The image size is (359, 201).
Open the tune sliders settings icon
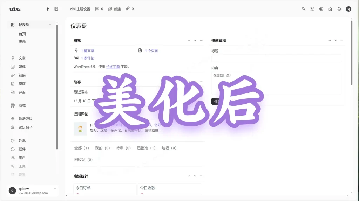pyautogui.click(x=312, y=9)
